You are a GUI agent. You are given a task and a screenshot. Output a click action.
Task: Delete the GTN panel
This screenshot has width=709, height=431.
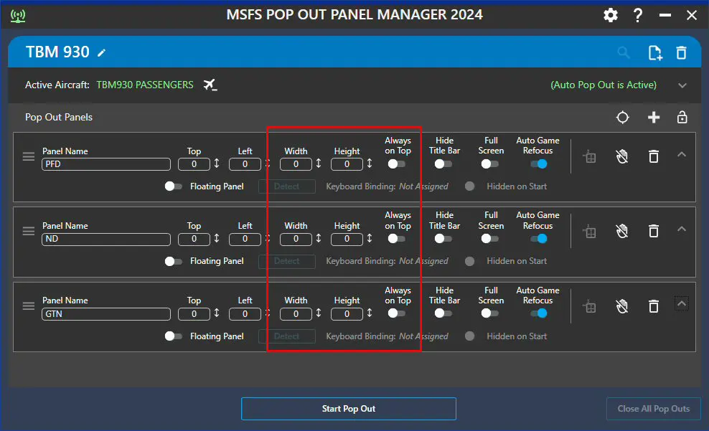(654, 306)
